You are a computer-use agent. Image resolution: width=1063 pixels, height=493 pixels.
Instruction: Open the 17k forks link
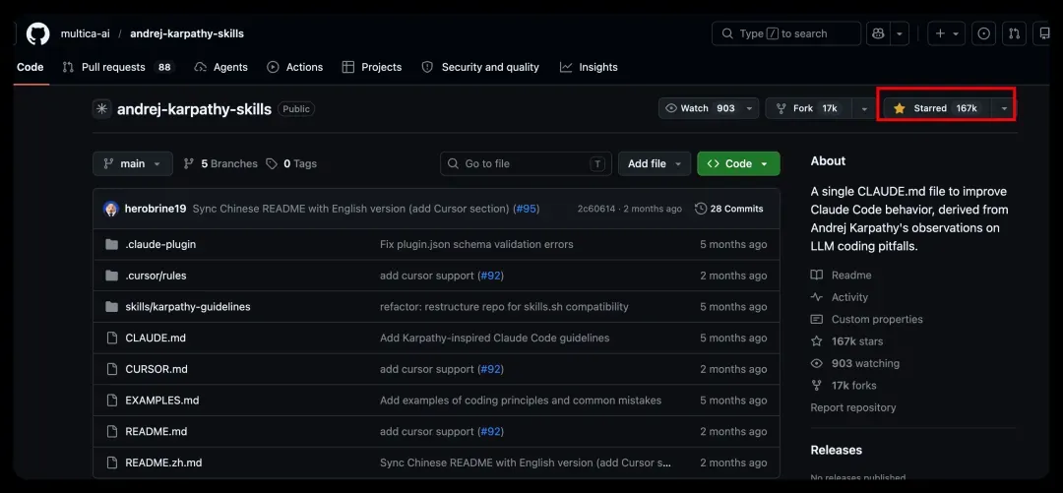(x=844, y=385)
